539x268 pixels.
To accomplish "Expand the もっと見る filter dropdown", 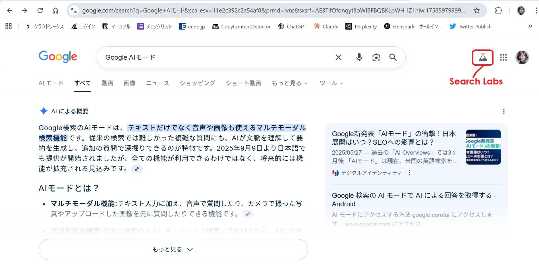I will coord(289,83).
